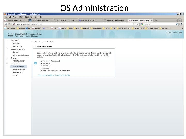Collapse the Monitoring section arrow

[x=7, y=40]
